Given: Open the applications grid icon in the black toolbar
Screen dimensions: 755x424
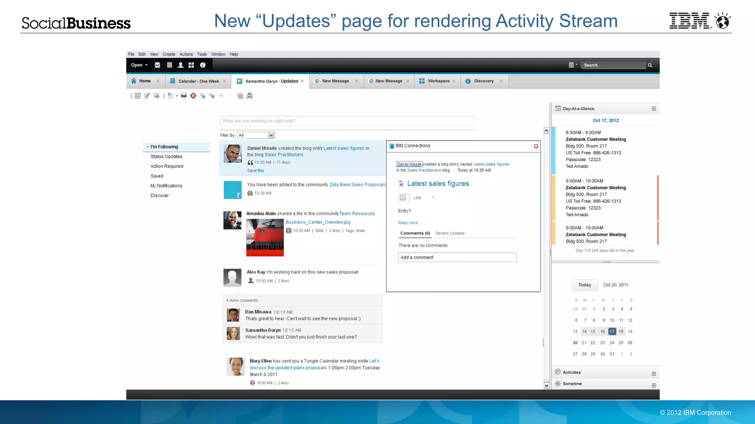Looking at the screenshot, I should [191, 65].
